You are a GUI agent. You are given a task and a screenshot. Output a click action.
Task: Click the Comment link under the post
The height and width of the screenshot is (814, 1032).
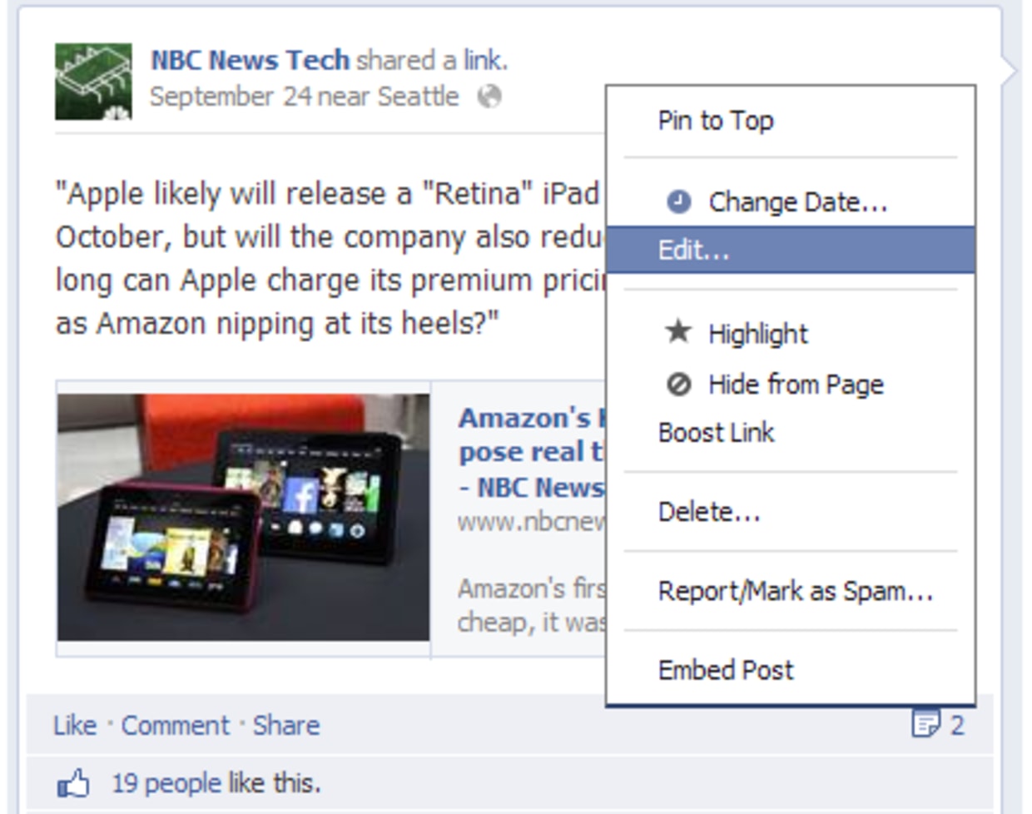pyautogui.click(x=176, y=725)
